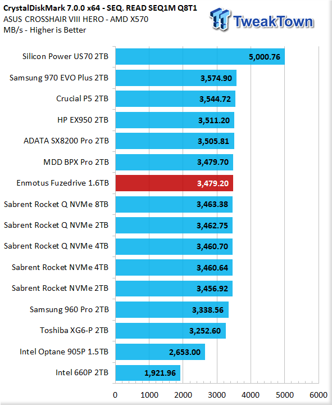Viewport: 332px width, 405px height.
Task: Click the Samsung 960 Pro 2TB bar
Action: [172, 310]
